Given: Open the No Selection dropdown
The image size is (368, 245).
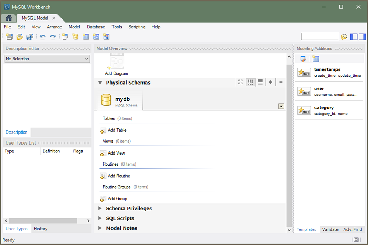Looking at the screenshot, I should pyautogui.click(x=47, y=59).
